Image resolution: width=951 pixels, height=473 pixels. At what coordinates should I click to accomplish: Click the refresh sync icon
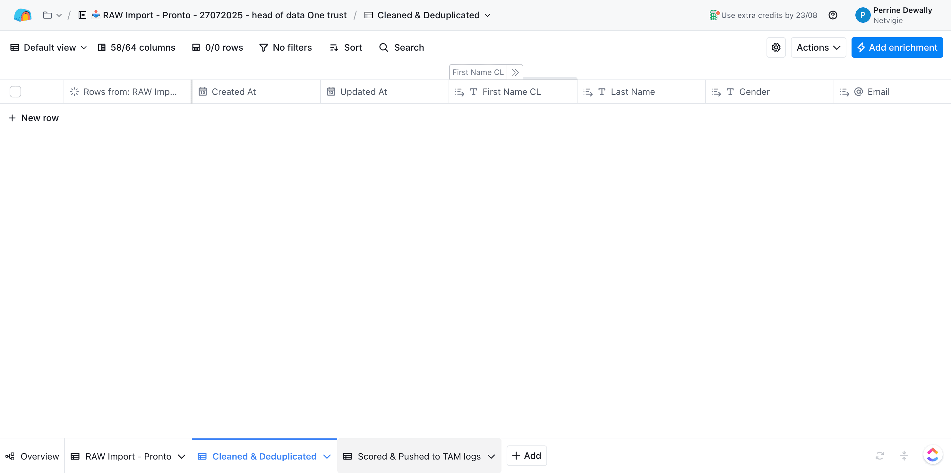880,456
